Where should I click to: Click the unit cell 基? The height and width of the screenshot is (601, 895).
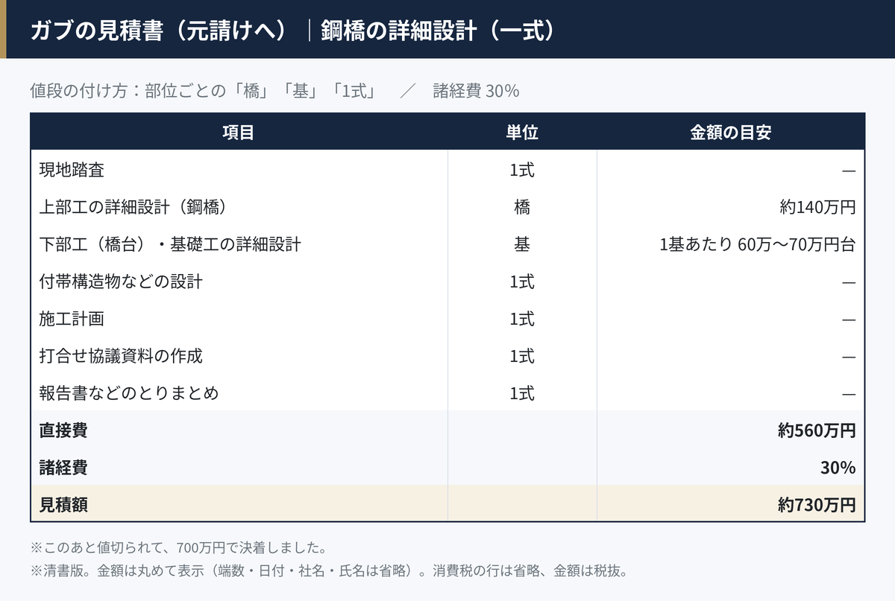pos(522,244)
